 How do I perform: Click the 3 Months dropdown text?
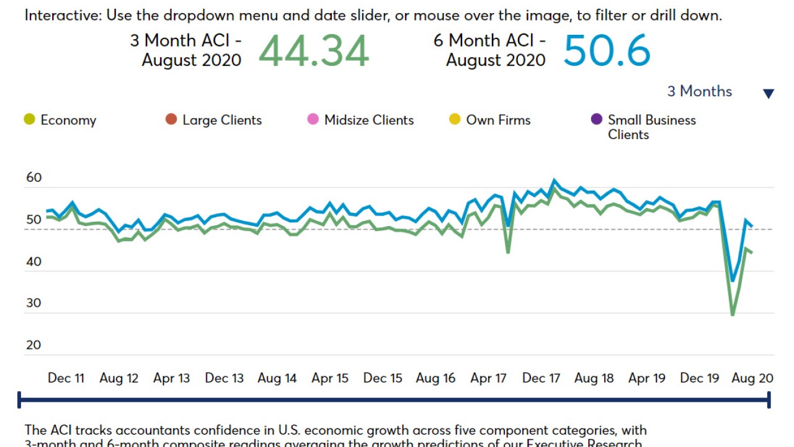tap(699, 91)
